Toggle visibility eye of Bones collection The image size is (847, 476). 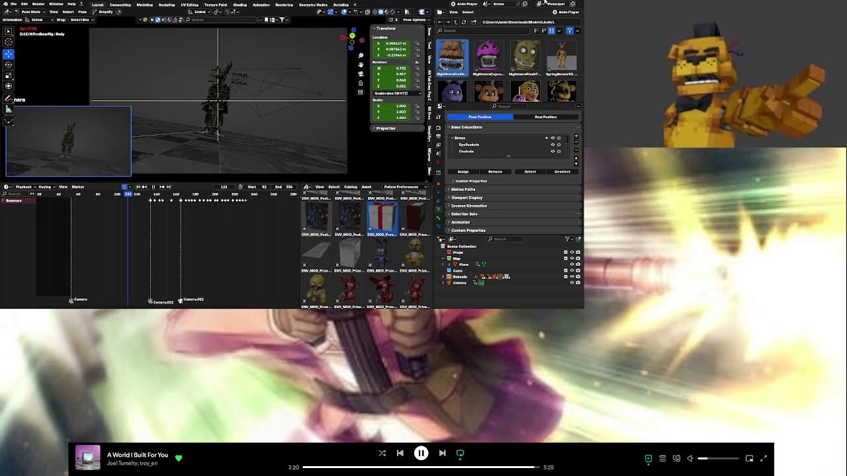point(553,138)
